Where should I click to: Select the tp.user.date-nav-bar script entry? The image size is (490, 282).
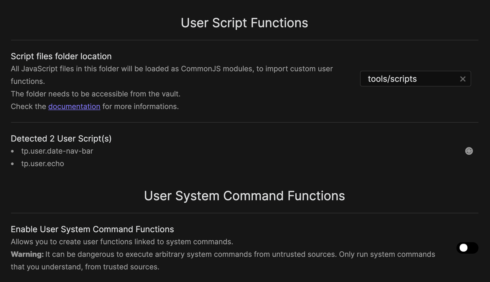(x=57, y=151)
